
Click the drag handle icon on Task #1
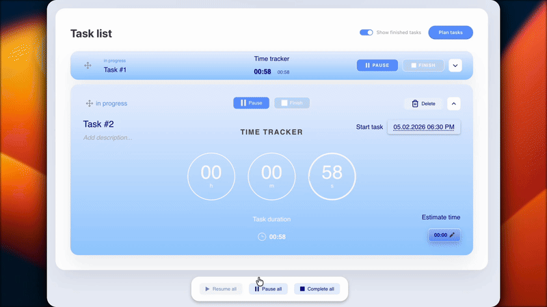(x=88, y=65)
